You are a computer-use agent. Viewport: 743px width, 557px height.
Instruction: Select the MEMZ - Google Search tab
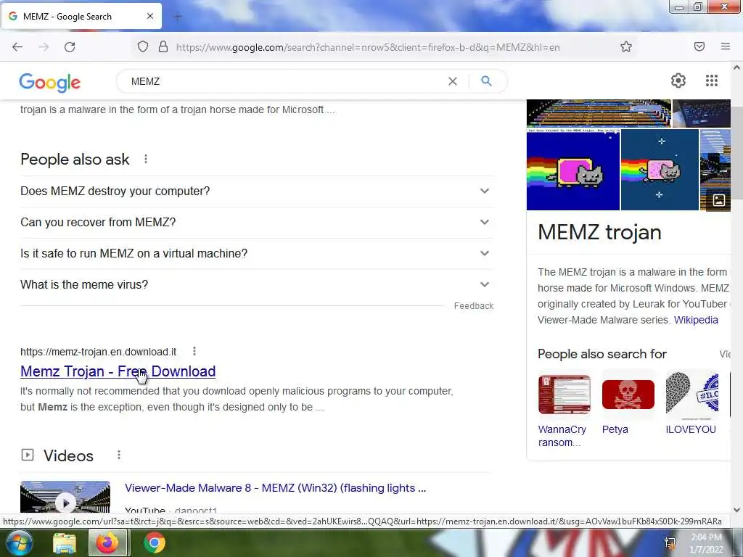click(x=81, y=16)
